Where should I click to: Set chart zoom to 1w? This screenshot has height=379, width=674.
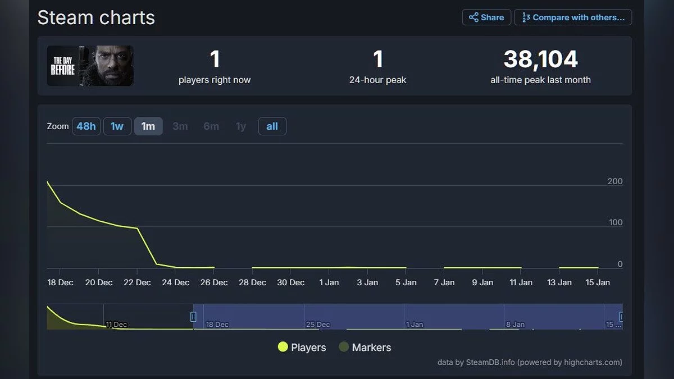[x=117, y=126]
